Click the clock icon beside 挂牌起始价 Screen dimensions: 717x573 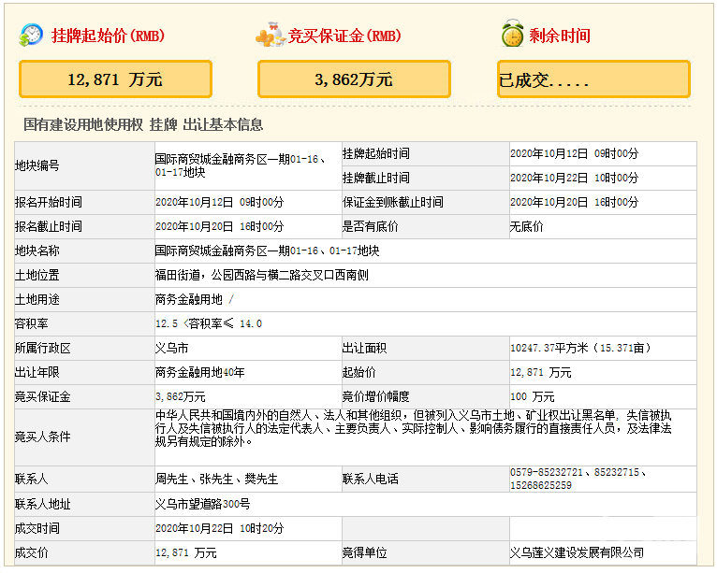pos(31,35)
